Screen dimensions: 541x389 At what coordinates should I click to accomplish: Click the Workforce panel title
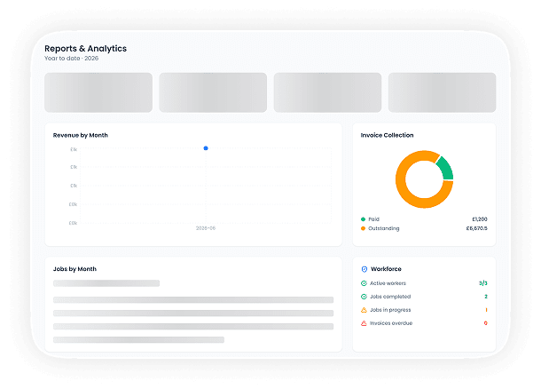pyautogui.click(x=386, y=269)
